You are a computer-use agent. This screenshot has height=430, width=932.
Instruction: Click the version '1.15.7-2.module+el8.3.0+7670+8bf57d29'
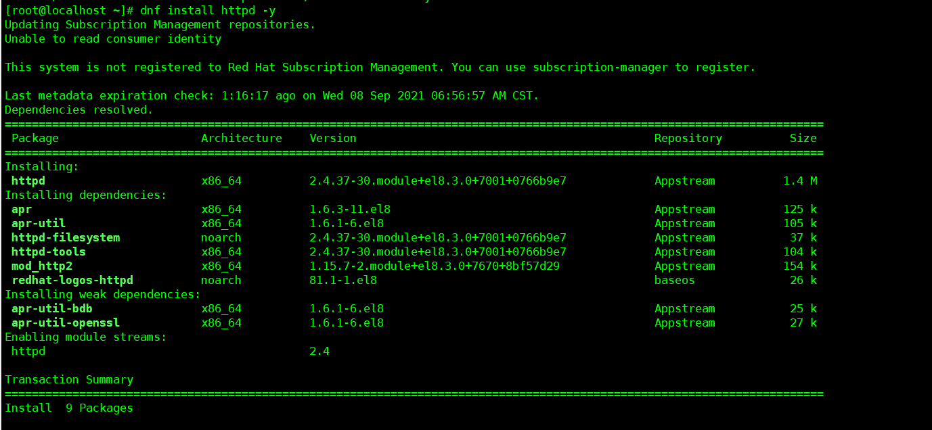pos(435,266)
